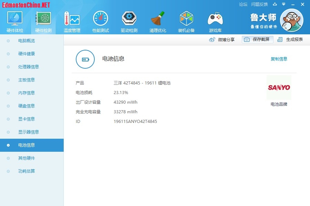The image size is (310, 206).
Task: Click battery wear value 23.13%
Action: [121, 92]
